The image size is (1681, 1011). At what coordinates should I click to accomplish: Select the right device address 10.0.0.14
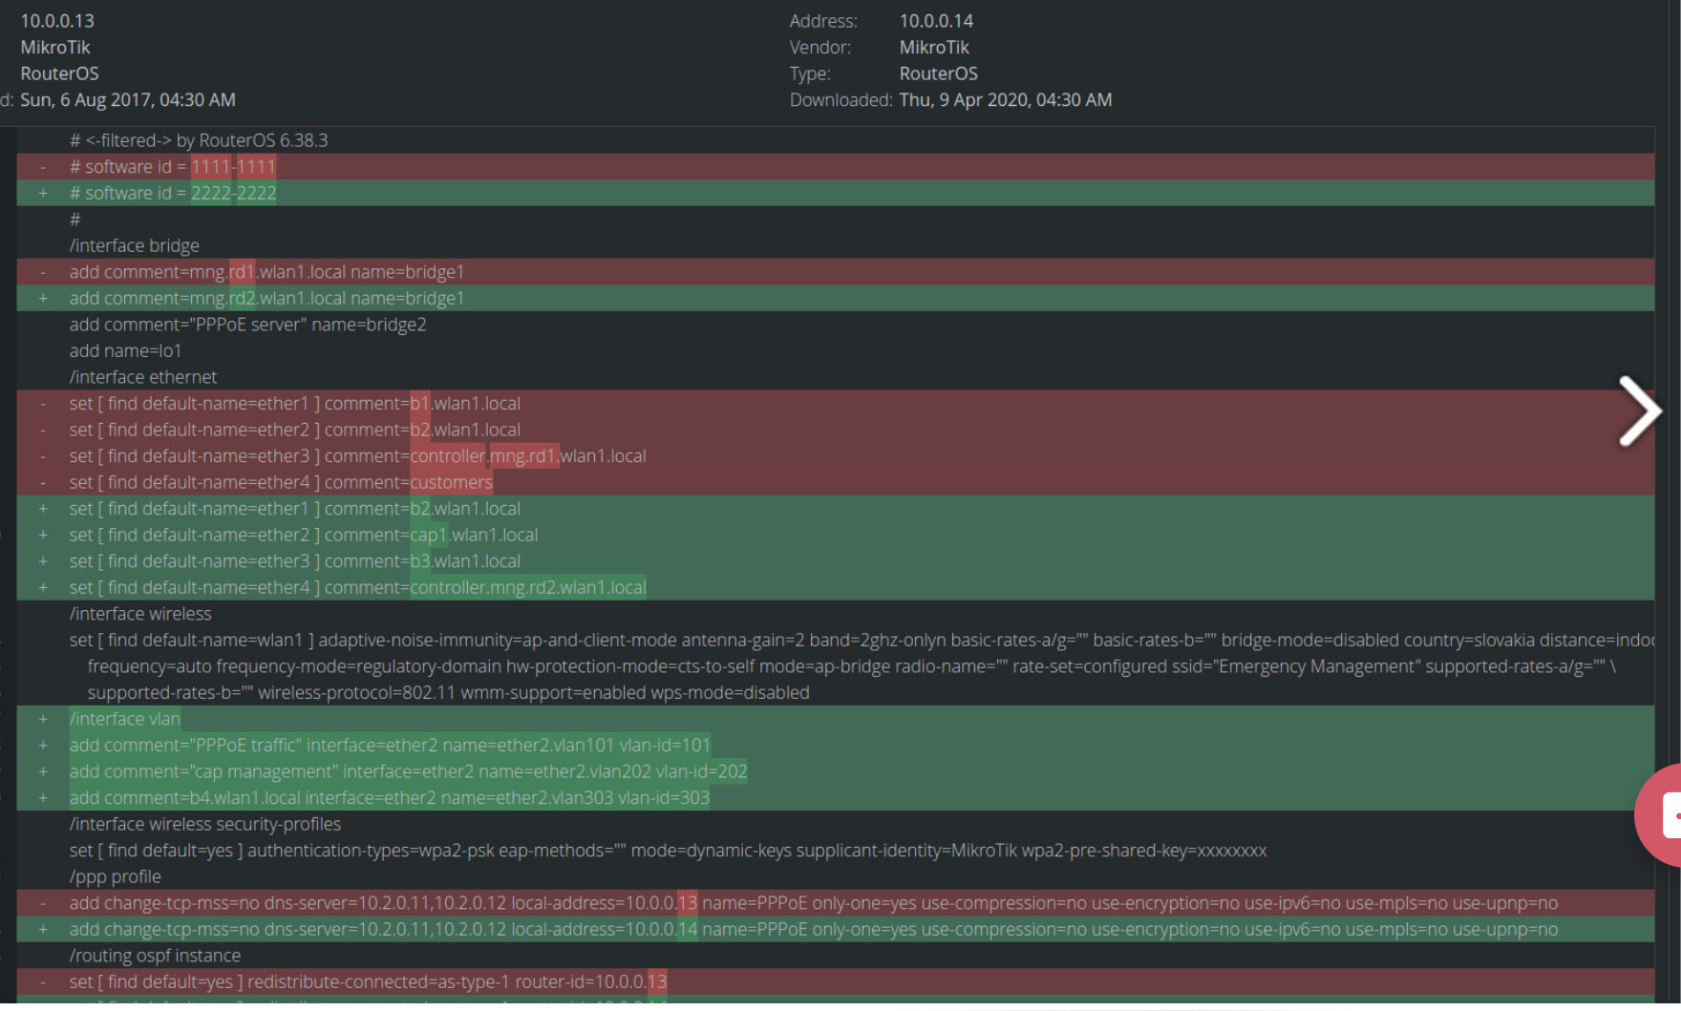click(x=936, y=21)
